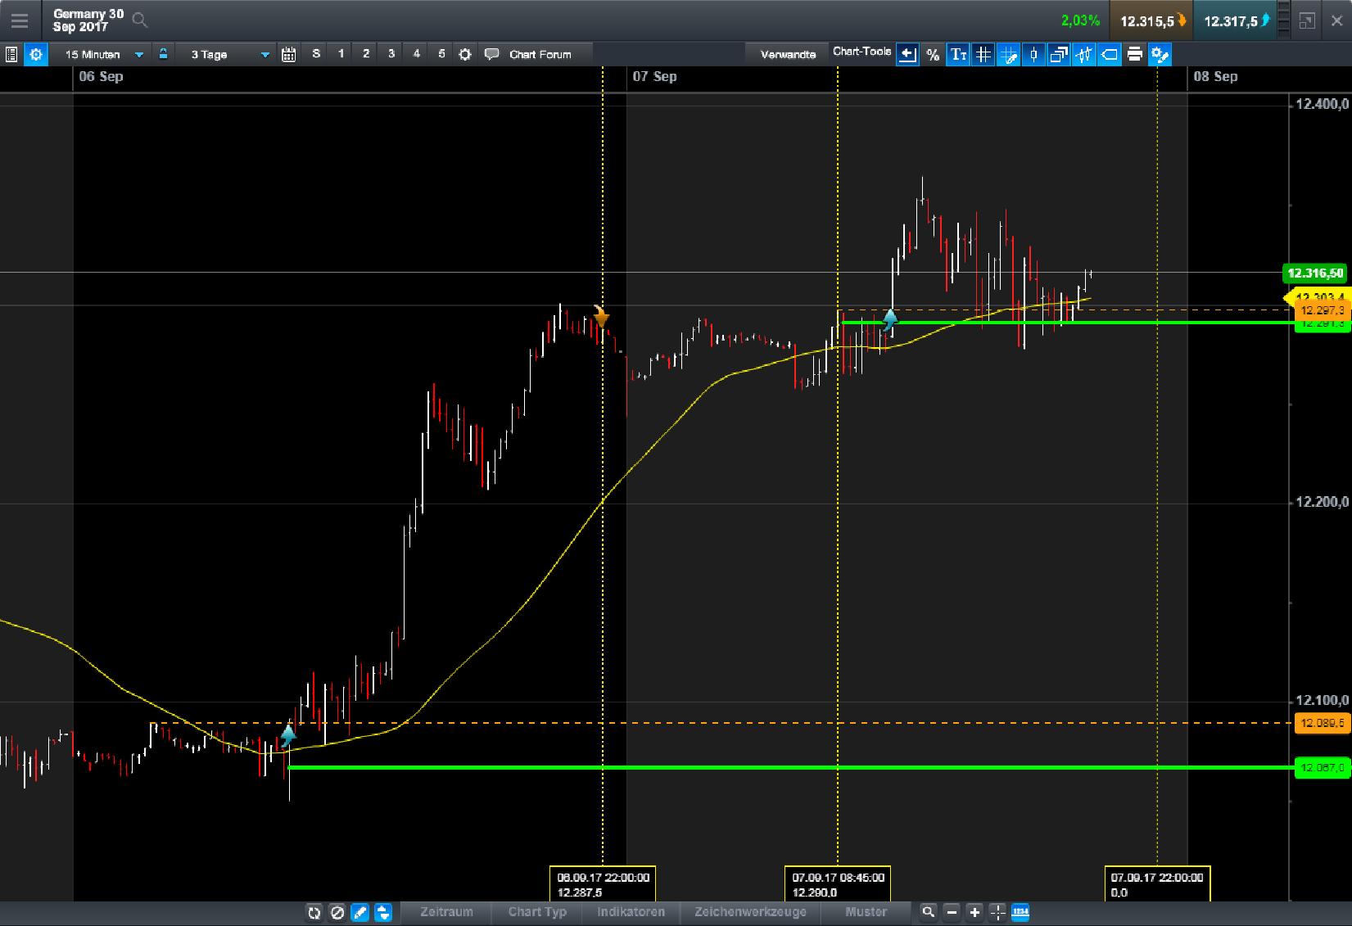Toggle the grid lines button
Viewport: 1352px width, 926px height.
tap(983, 55)
